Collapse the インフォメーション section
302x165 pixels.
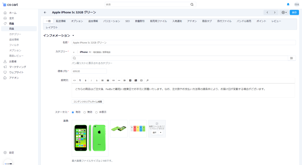click(x=73, y=35)
